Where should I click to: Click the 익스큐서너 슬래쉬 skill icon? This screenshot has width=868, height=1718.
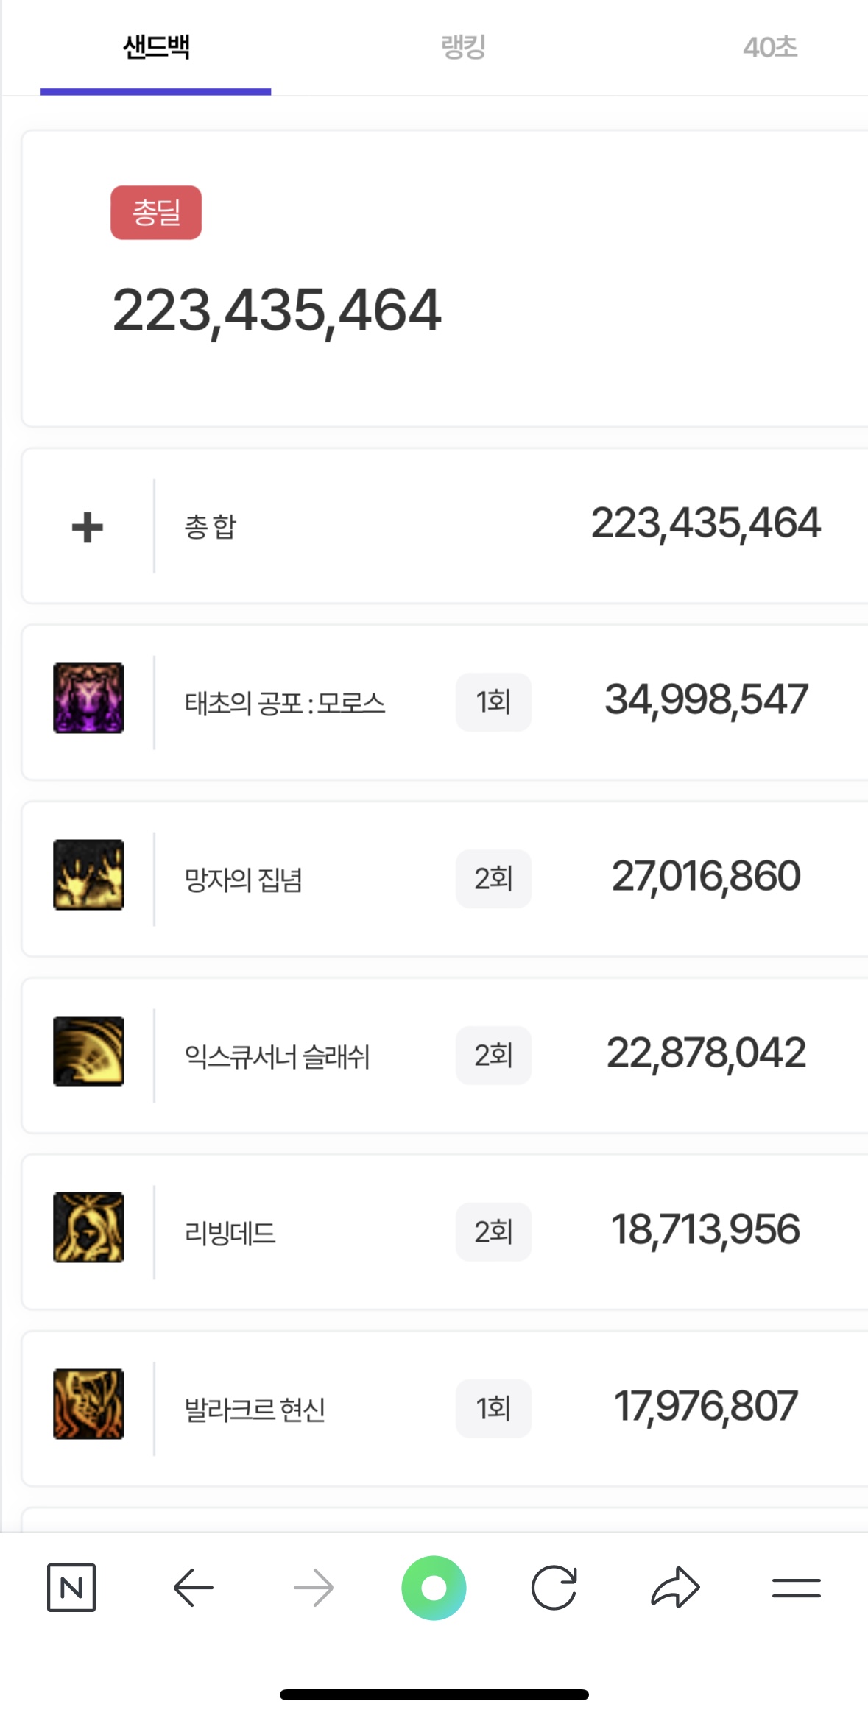(88, 1051)
